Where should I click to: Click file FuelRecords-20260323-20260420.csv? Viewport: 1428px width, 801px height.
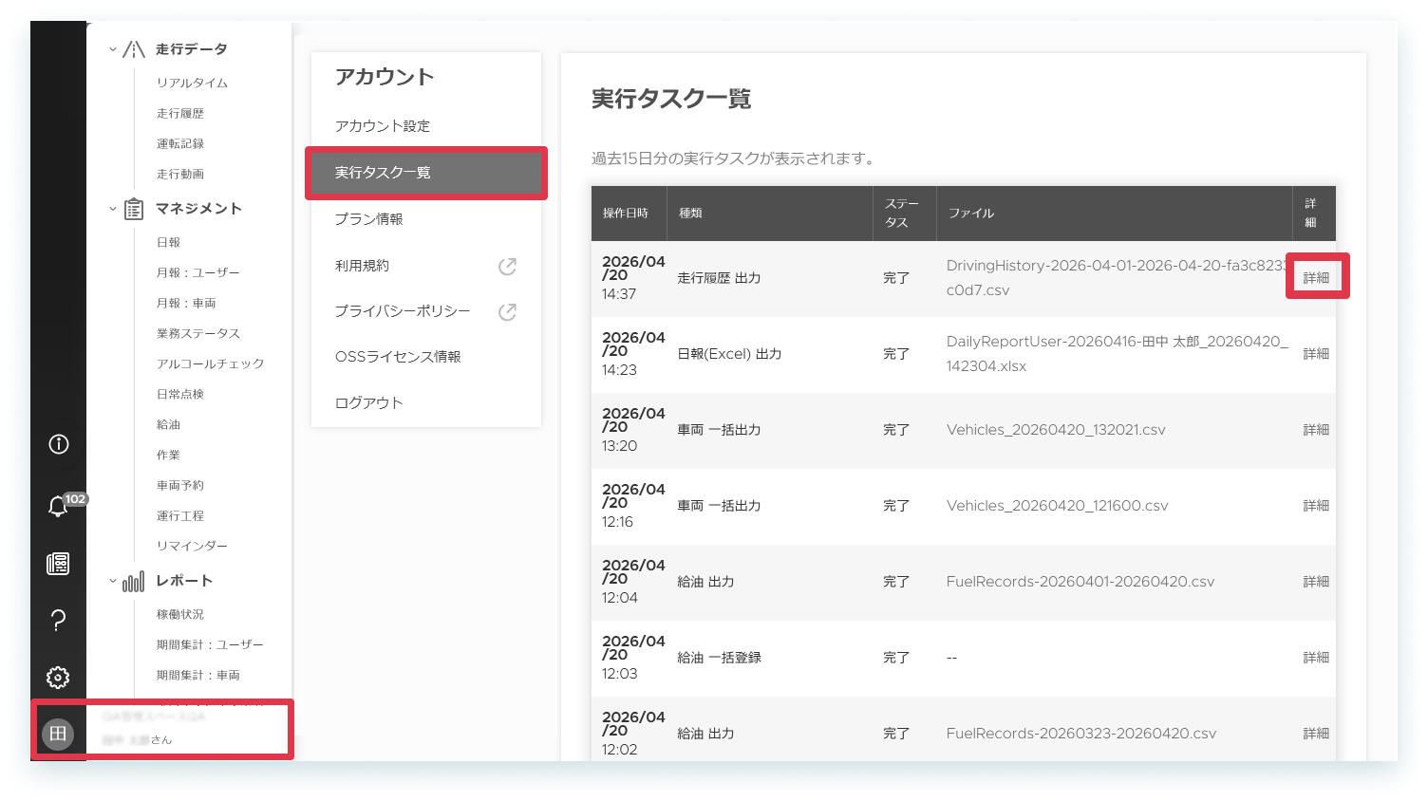click(x=1081, y=734)
